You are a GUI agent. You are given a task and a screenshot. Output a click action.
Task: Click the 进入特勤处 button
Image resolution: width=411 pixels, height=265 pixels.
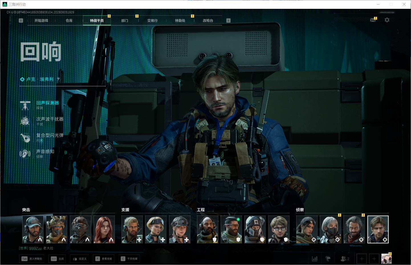pyautogui.click(x=32, y=259)
